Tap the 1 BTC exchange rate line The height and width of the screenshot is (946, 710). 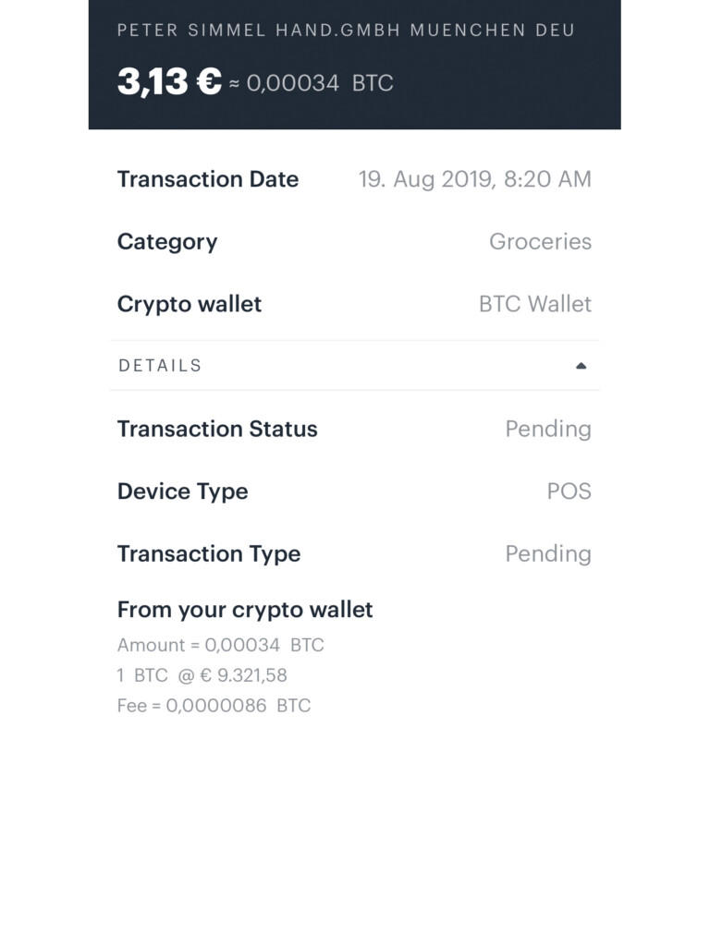(202, 675)
